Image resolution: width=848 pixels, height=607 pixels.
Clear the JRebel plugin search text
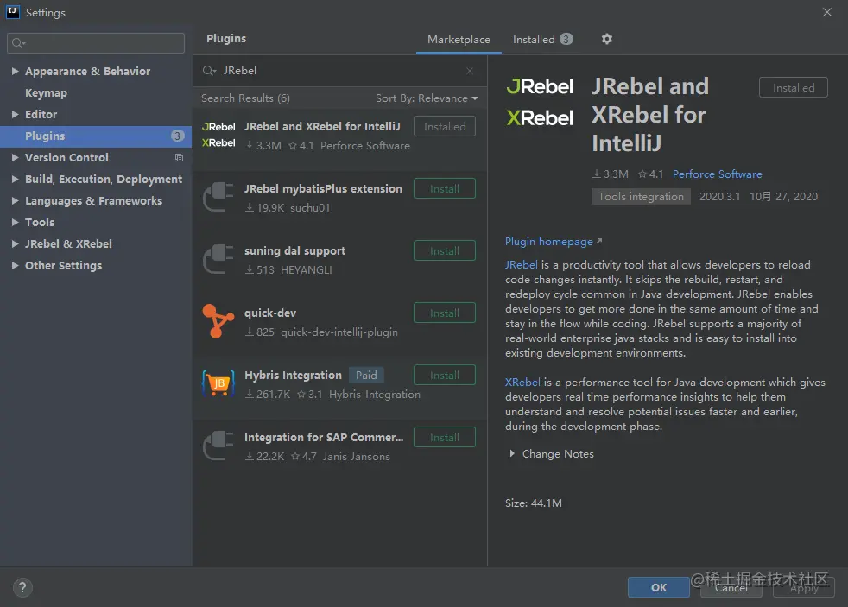[x=470, y=71]
